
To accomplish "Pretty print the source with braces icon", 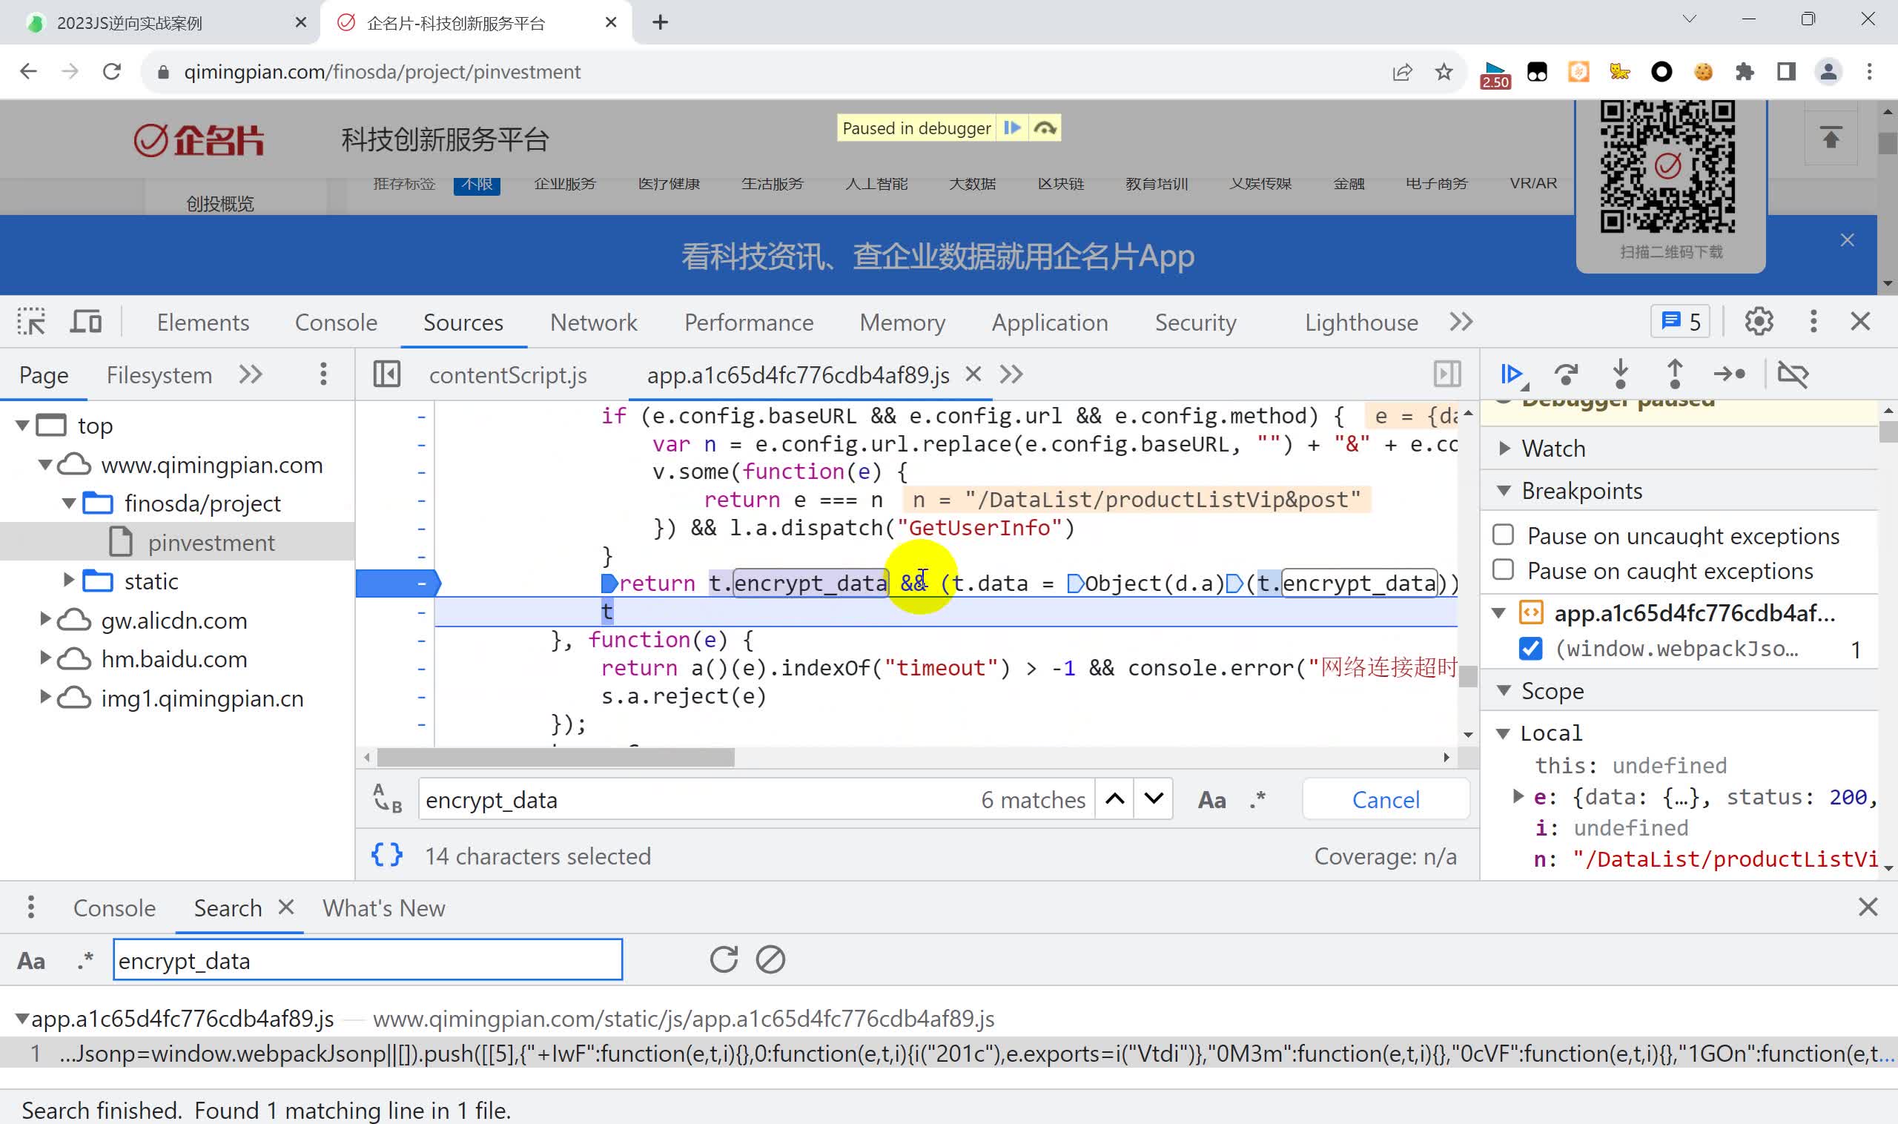I will pos(387,856).
